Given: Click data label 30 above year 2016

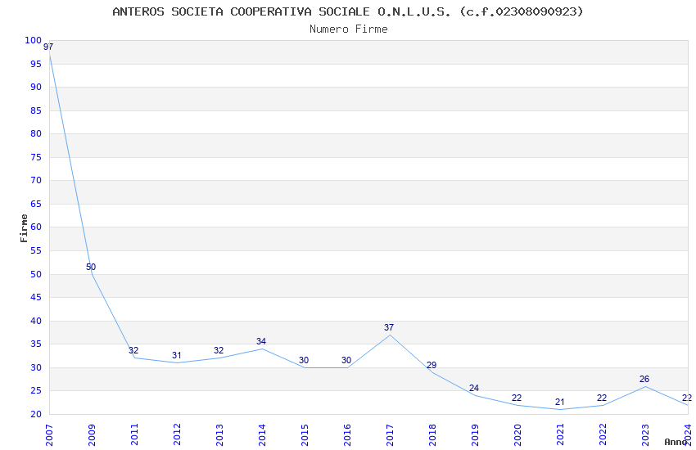Looking at the screenshot, I should click(x=346, y=360).
